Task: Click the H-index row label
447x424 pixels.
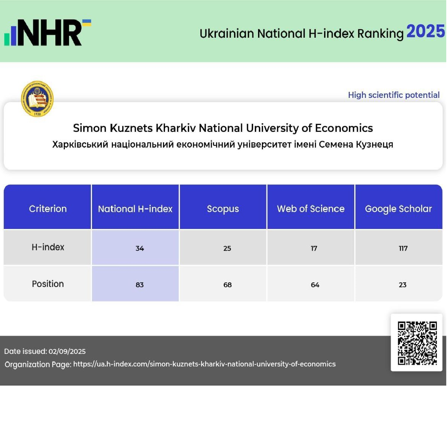Action: pyautogui.click(x=48, y=247)
